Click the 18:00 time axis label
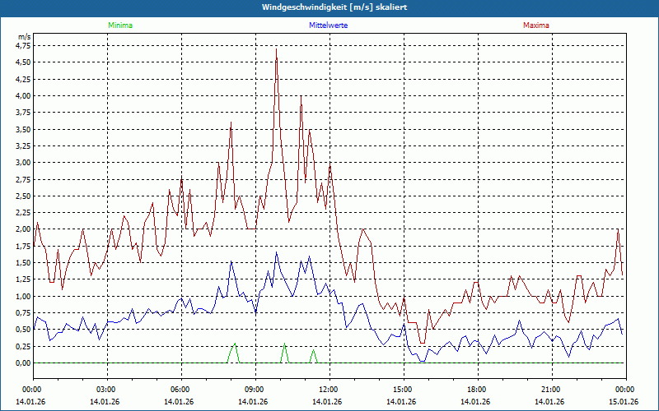The image size is (659, 411). [478, 390]
